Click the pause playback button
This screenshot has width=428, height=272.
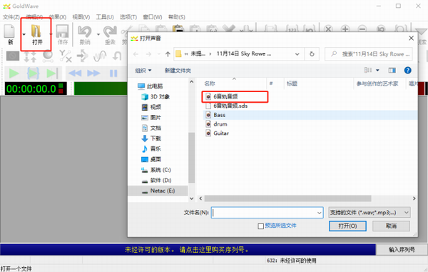113,74
